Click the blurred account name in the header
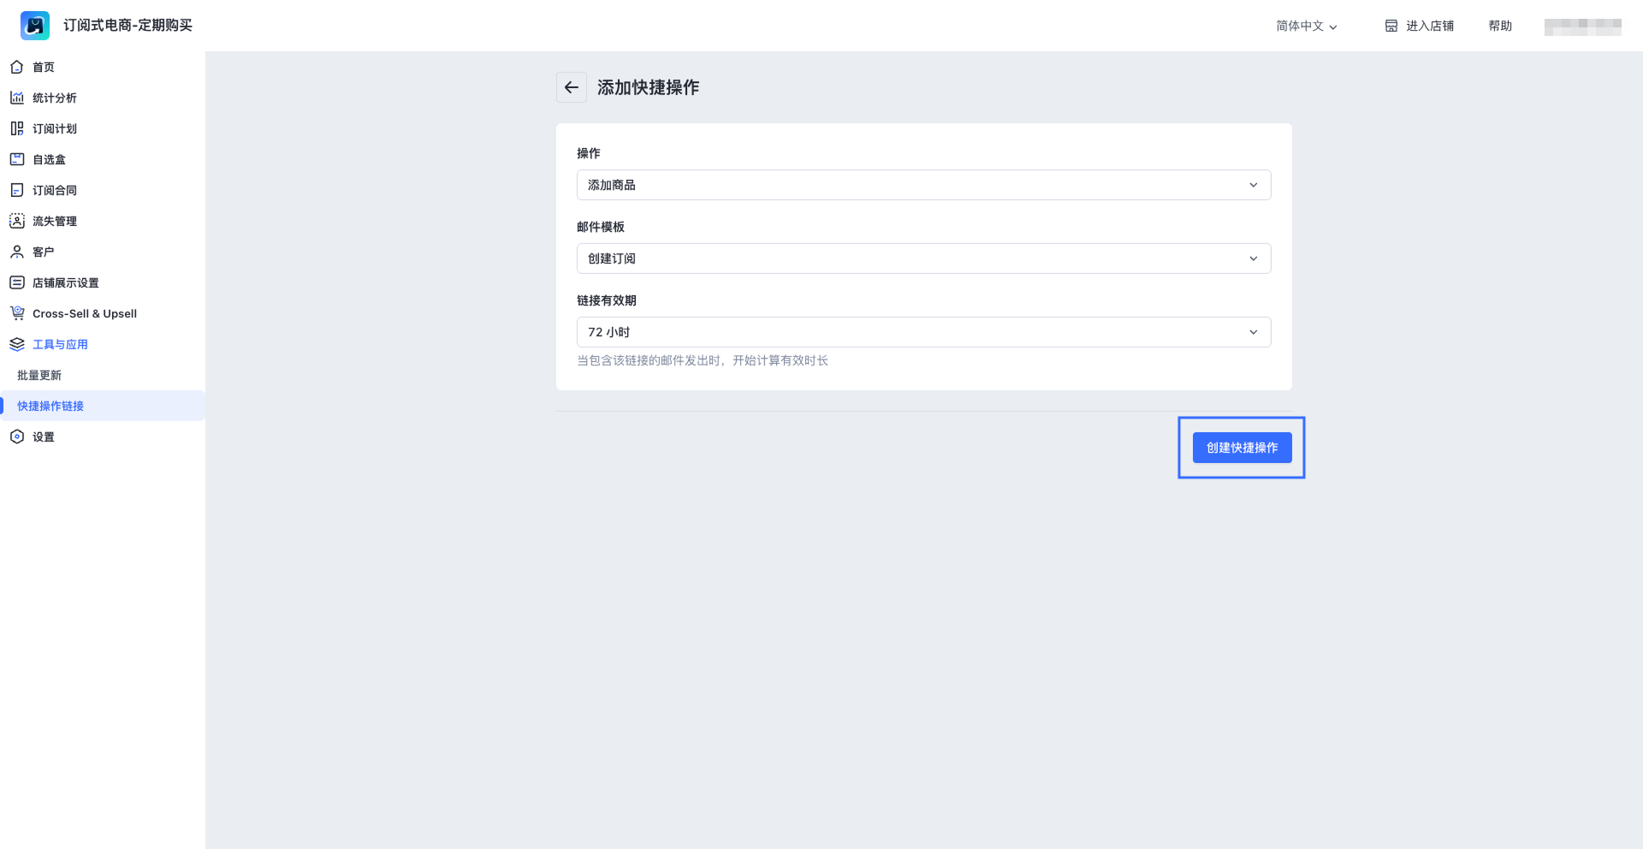This screenshot has width=1643, height=849. (x=1583, y=27)
